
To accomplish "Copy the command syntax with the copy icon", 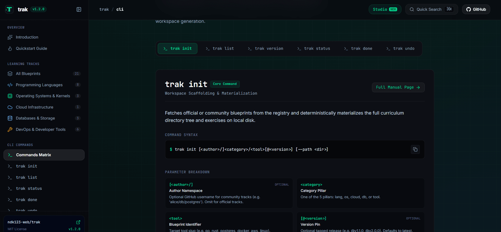I will click(415, 149).
